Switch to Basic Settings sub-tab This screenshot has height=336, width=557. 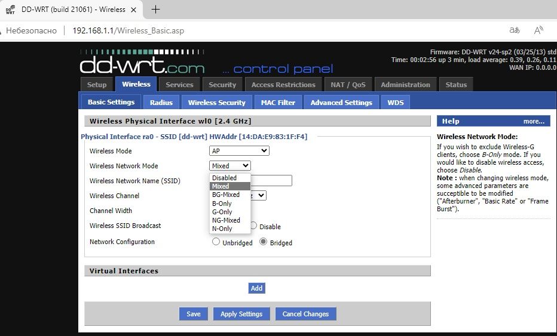pos(111,102)
